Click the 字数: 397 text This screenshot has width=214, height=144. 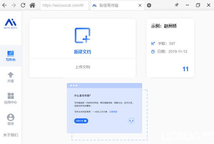pyautogui.click(x=166, y=44)
